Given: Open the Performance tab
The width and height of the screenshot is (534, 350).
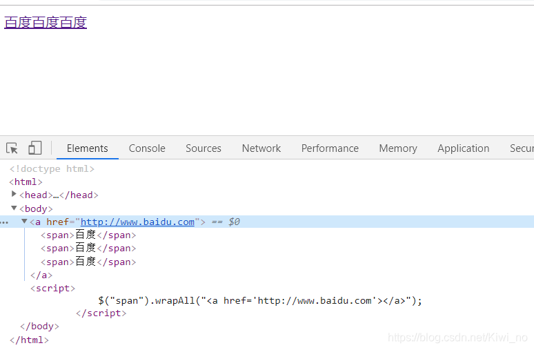Looking at the screenshot, I should tap(330, 148).
